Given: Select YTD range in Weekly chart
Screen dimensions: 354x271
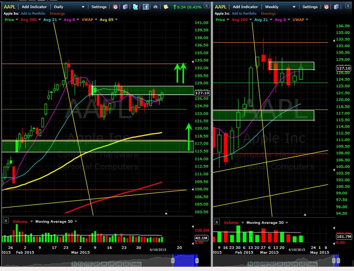Looking at the screenshot, I should [x=264, y=264].
